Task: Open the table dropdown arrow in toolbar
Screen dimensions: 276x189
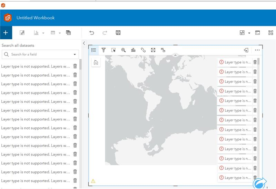Action: 60,33
